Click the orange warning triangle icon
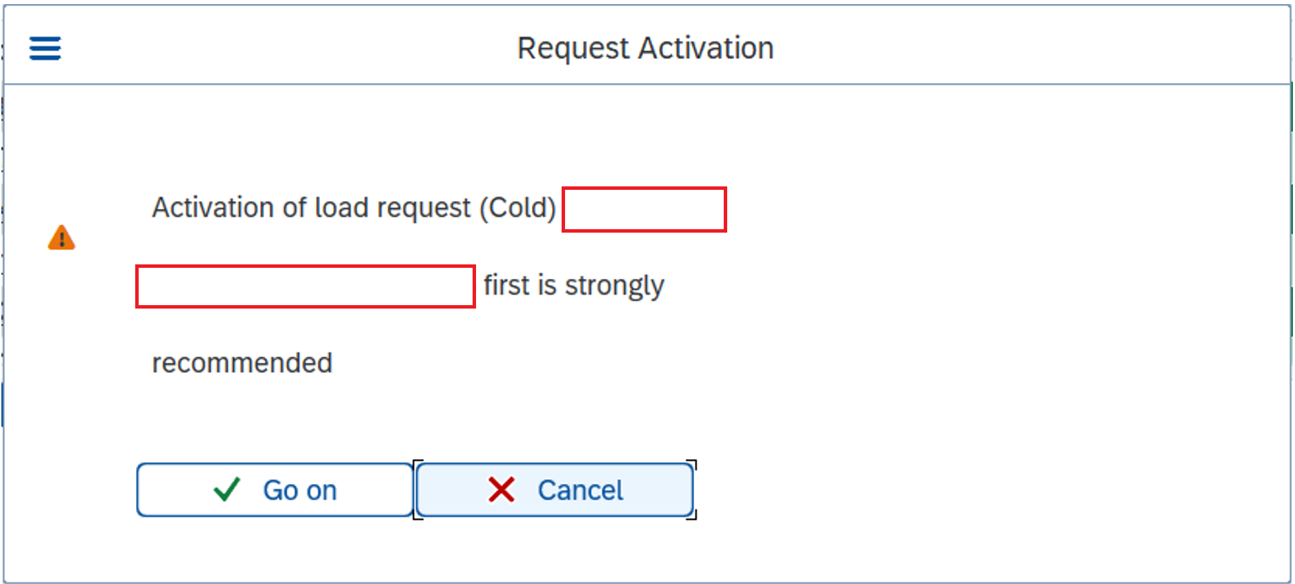Viewport: 1295px width, 584px height. (x=61, y=237)
